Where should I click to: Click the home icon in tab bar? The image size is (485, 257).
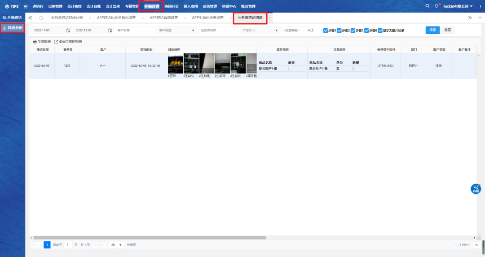[41, 18]
